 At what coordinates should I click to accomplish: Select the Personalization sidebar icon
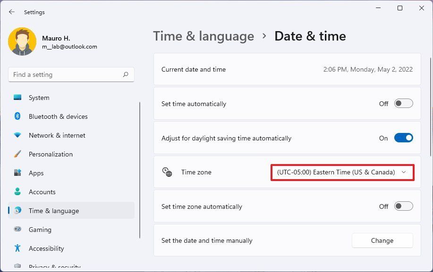(x=18, y=154)
